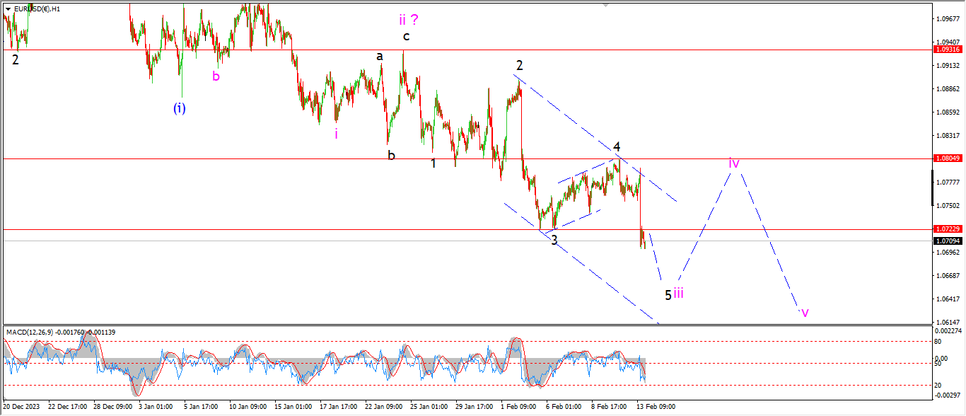Select the red 1.07229 price level tag
Screen dimensions: 966x416
948,229
